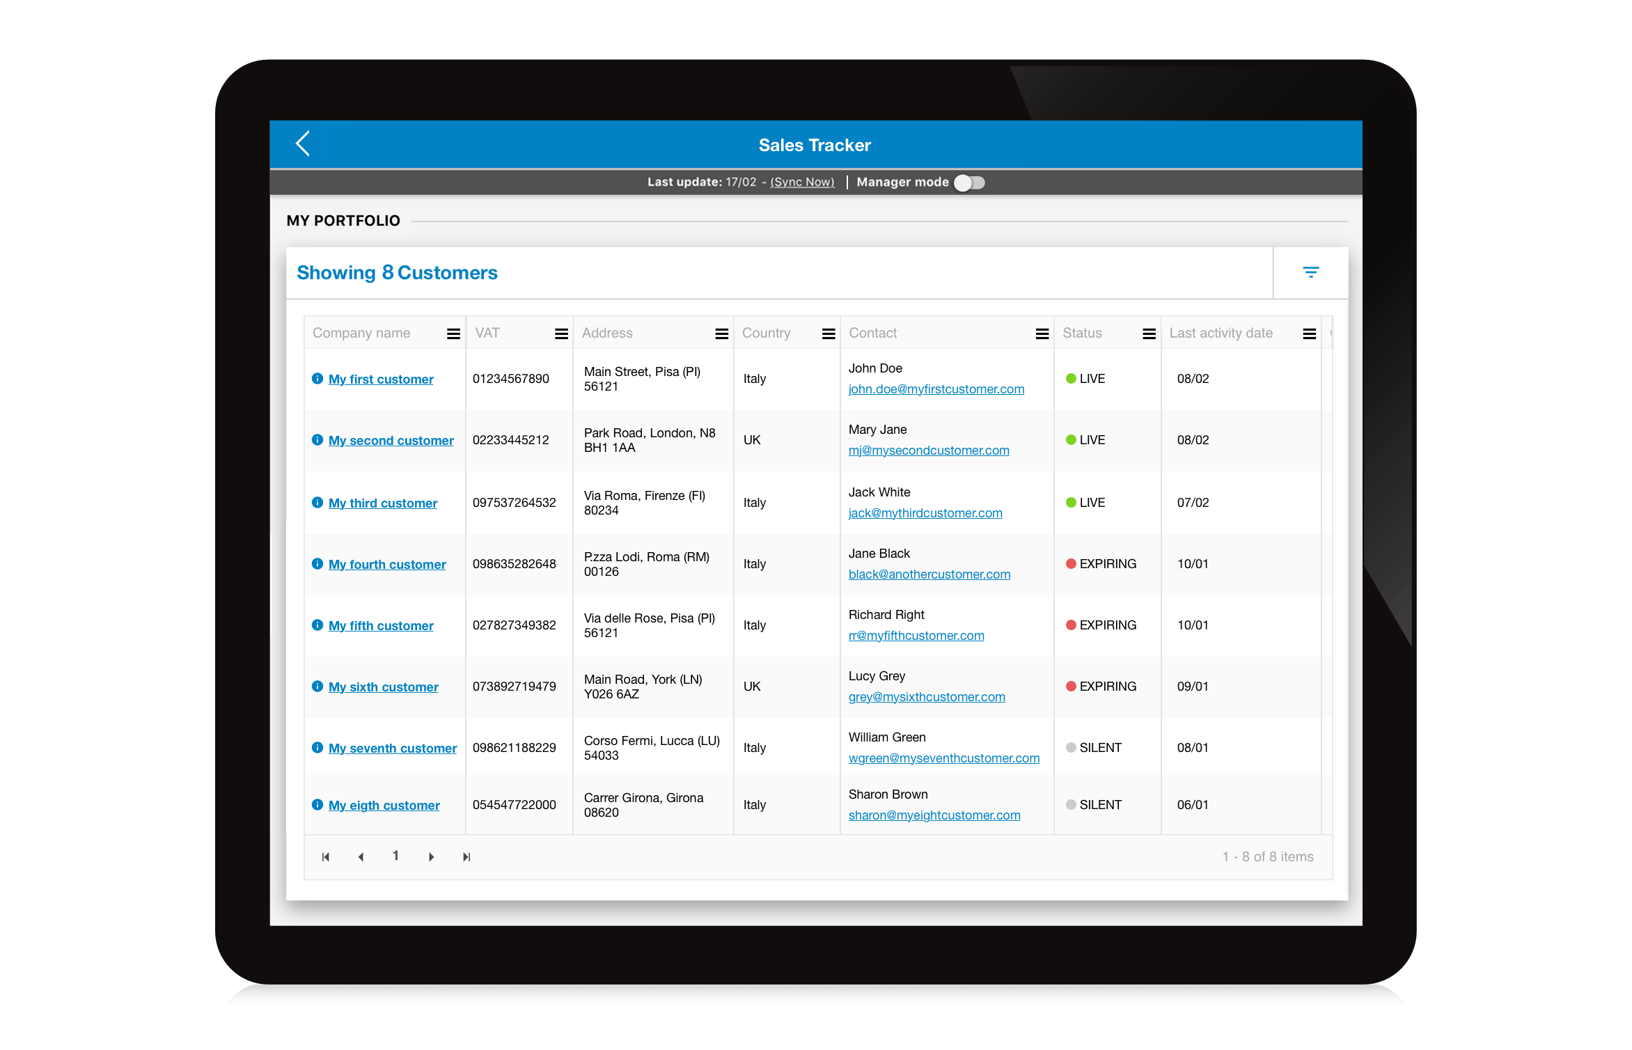Viewport: 1632px width, 1050px height.
Task: Click info icon for My fifth customer
Action: click(317, 625)
